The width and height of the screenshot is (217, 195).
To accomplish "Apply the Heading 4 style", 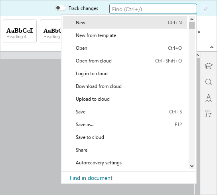I will pyautogui.click(x=20, y=31).
